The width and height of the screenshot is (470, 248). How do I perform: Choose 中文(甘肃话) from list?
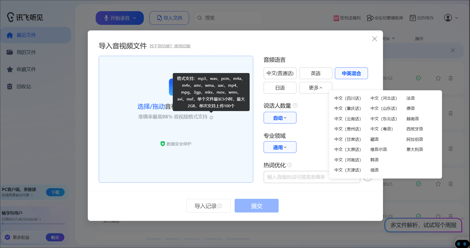click(348, 139)
